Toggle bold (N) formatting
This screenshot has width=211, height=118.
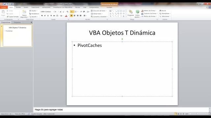pyautogui.click(x=42, y=16)
